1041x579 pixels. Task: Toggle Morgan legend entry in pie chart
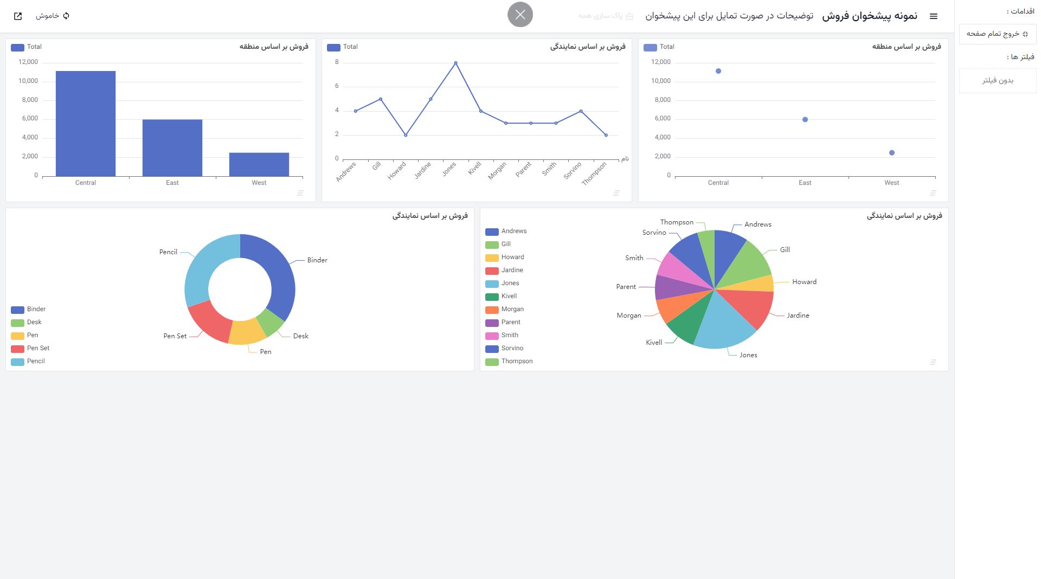coord(504,310)
